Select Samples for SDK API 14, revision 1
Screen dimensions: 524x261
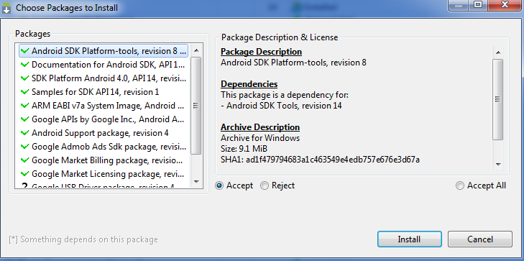click(x=104, y=92)
